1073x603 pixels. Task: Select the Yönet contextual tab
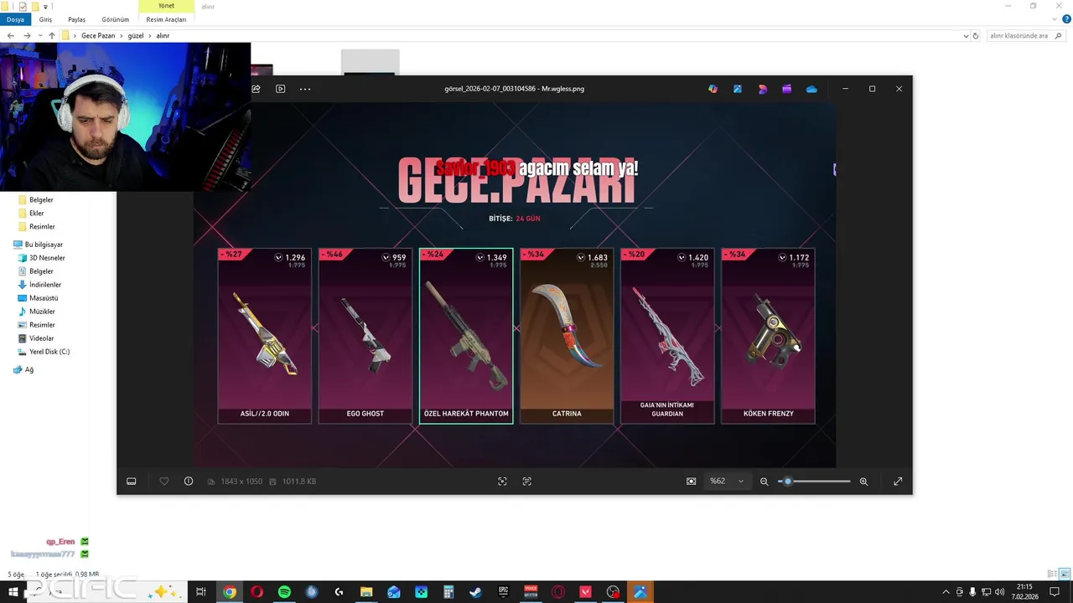click(166, 6)
